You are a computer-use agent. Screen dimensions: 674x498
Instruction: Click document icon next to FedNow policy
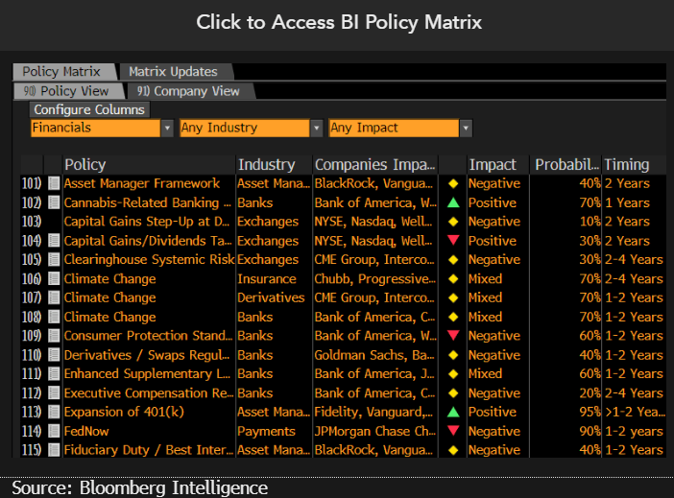pos(54,431)
